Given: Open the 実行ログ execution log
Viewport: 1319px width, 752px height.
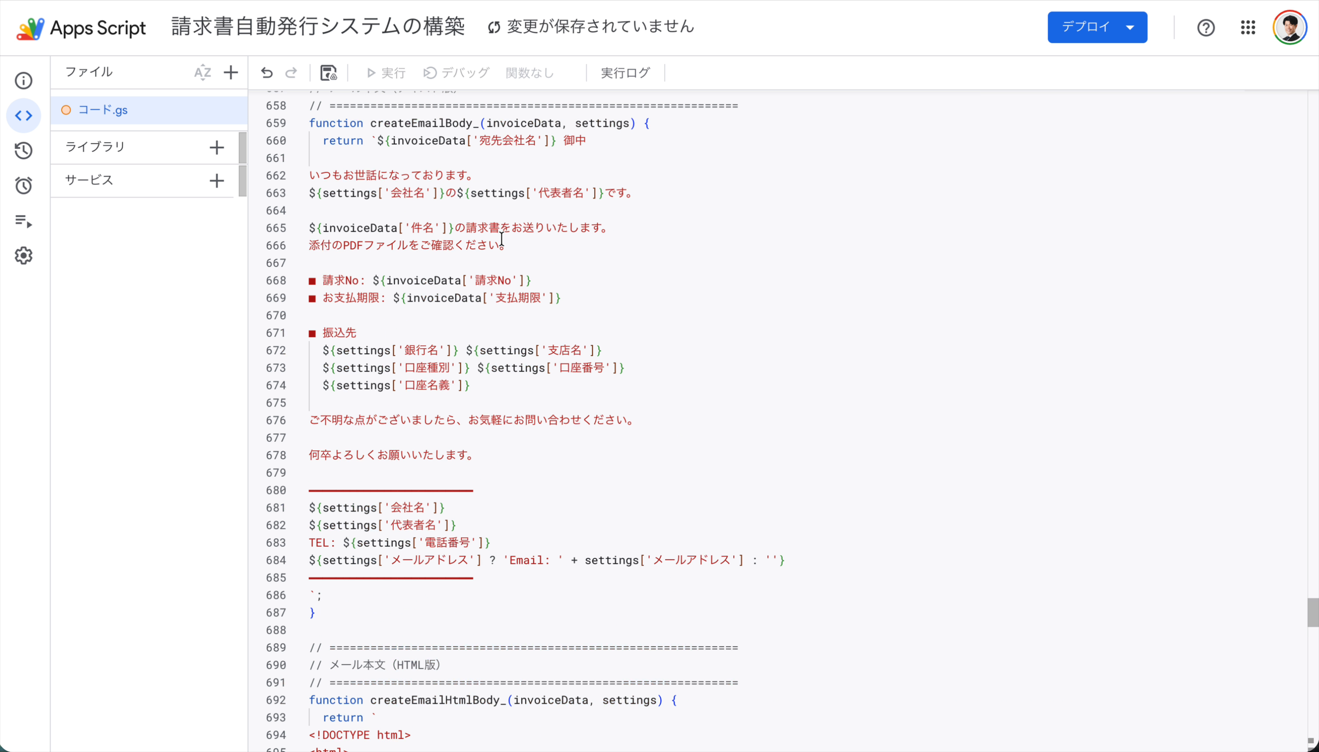Looking at the screenshot, I should click(625, 73).
